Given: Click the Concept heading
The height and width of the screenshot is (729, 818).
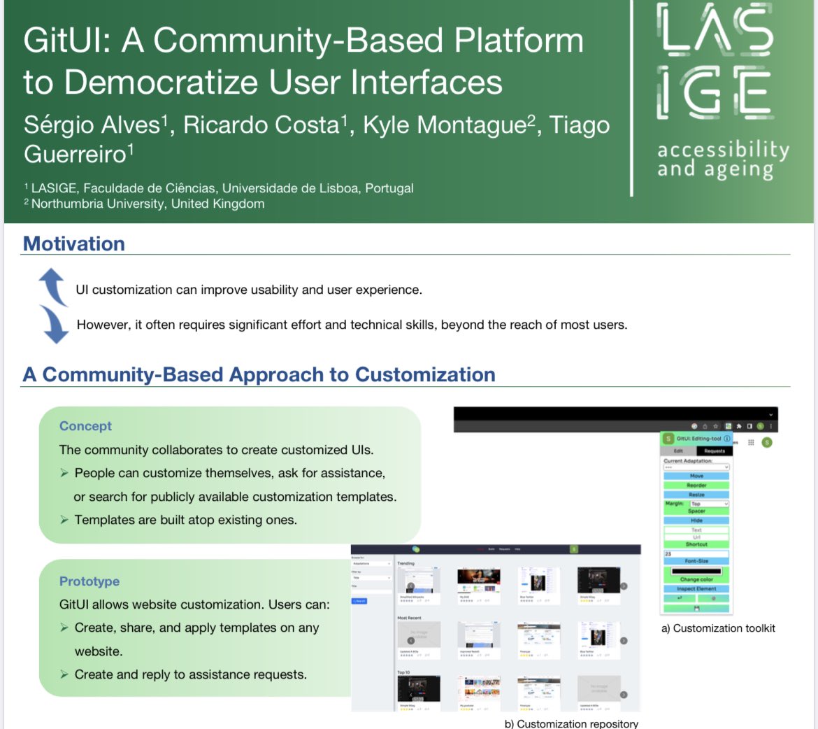Looking at the screenshot, I should tap(85, 425).
